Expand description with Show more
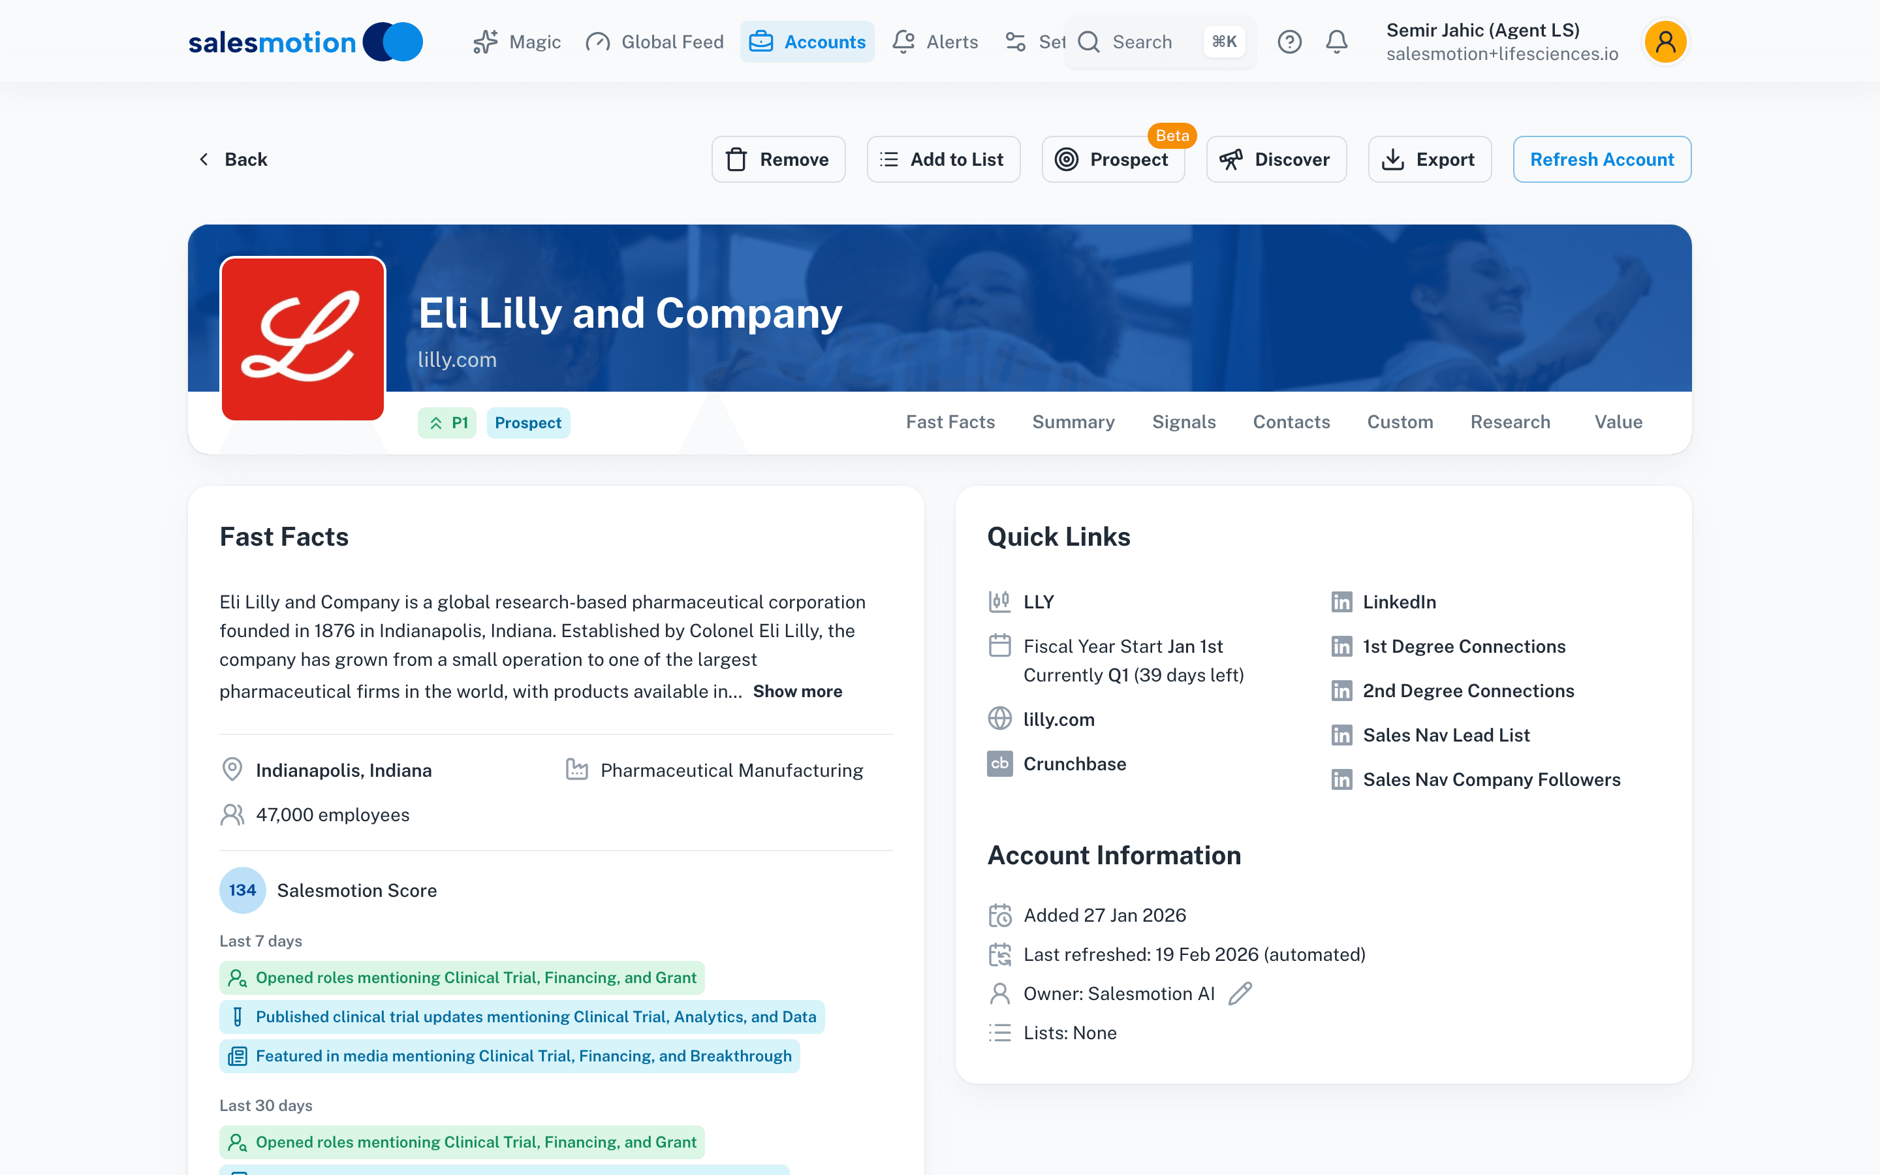Screen dimensions: 1880x1175 pos(797,692)
